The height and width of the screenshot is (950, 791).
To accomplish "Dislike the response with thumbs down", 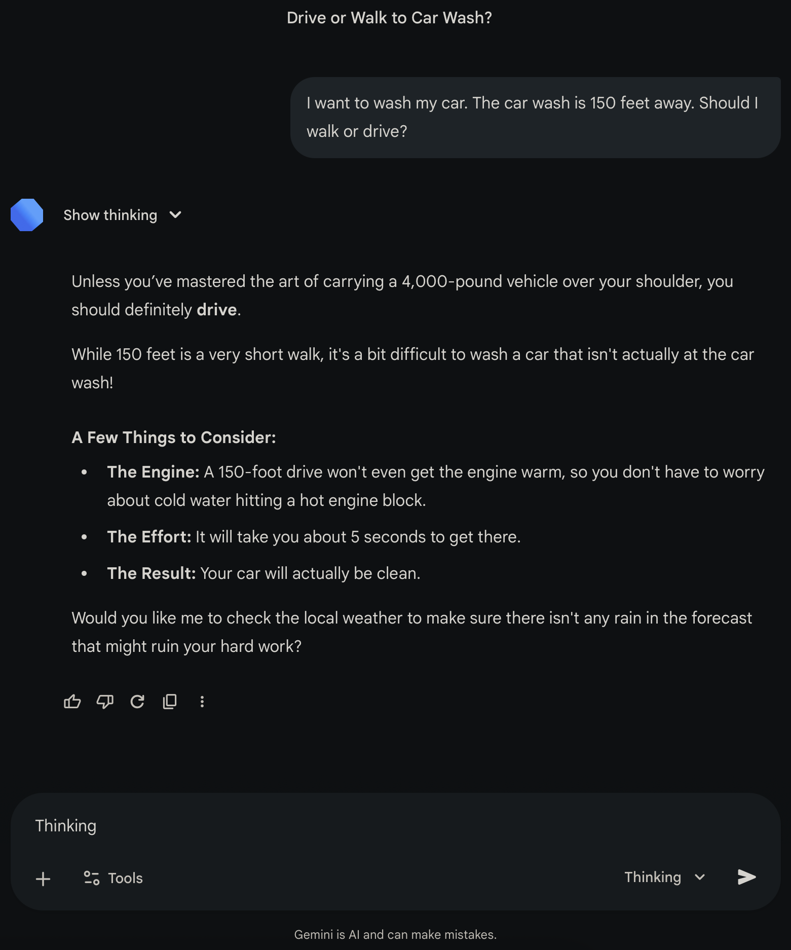I will (105, 702).
